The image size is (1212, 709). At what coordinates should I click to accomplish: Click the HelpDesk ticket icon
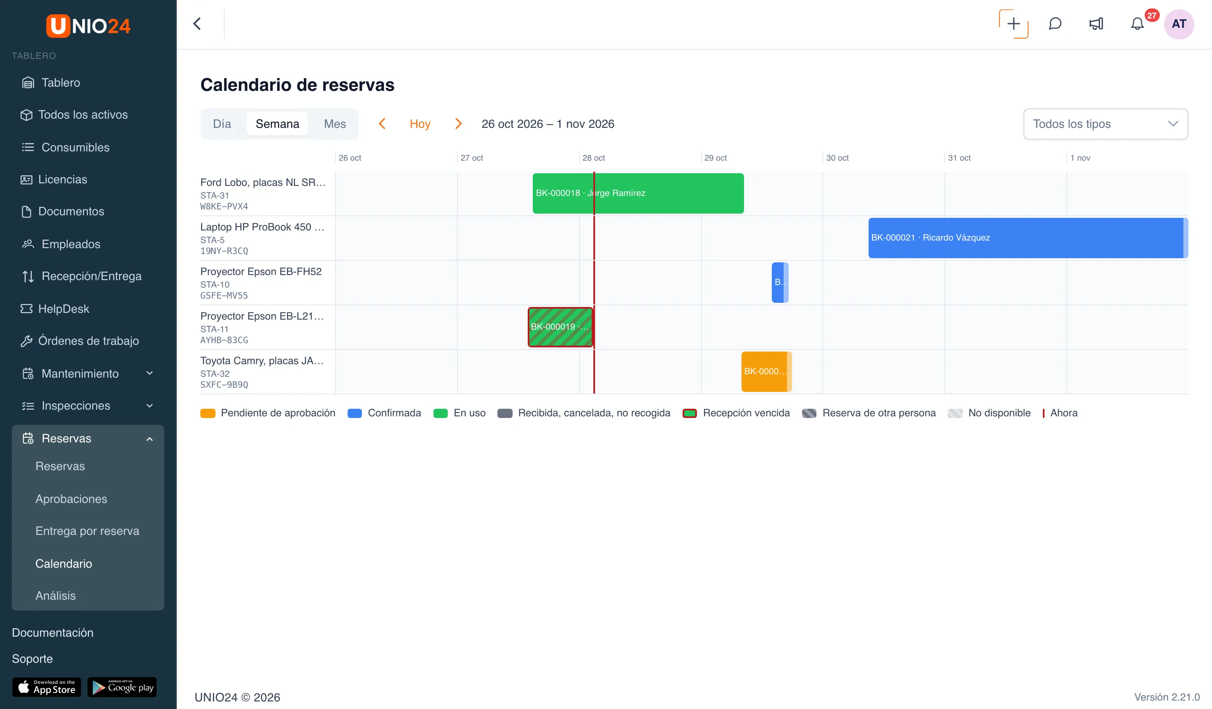coord(27,309)
